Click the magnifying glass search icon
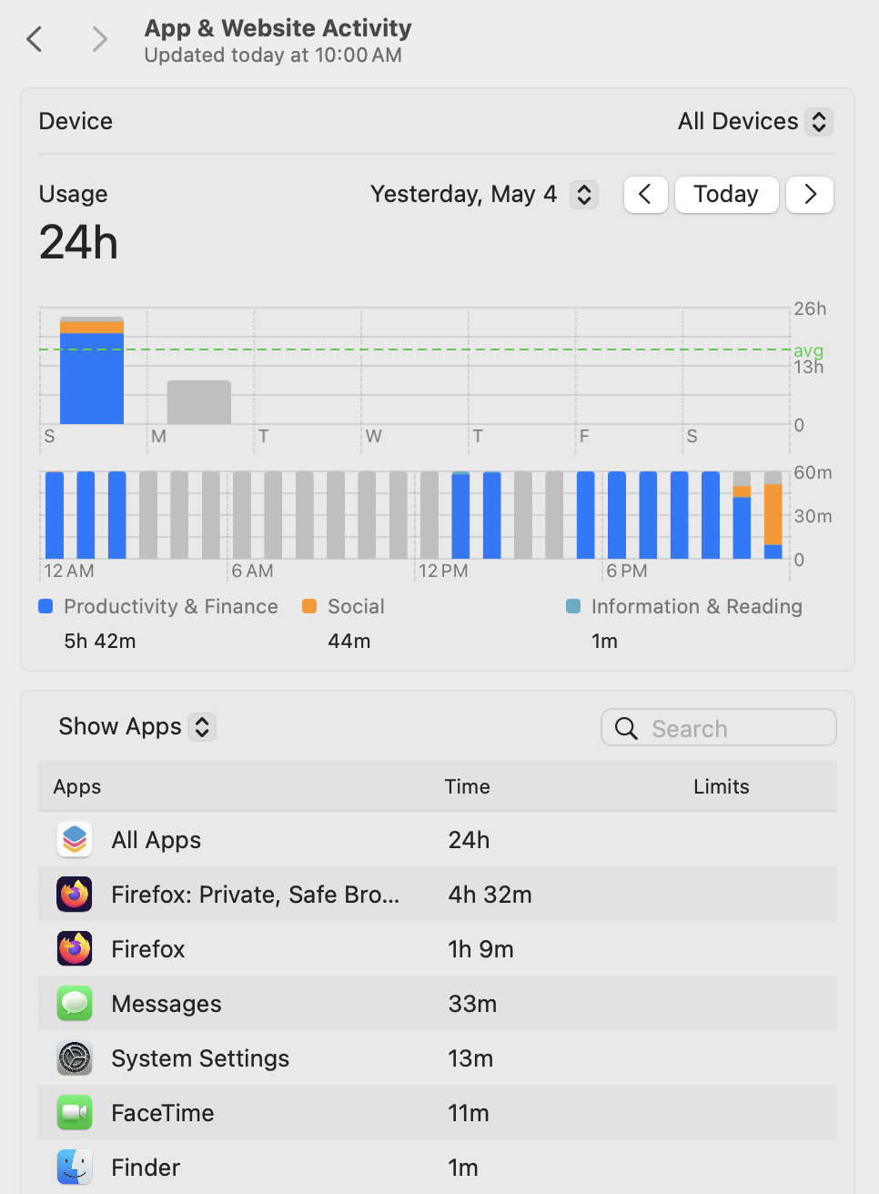879x1194 pixels. click(x=626, y=728)
